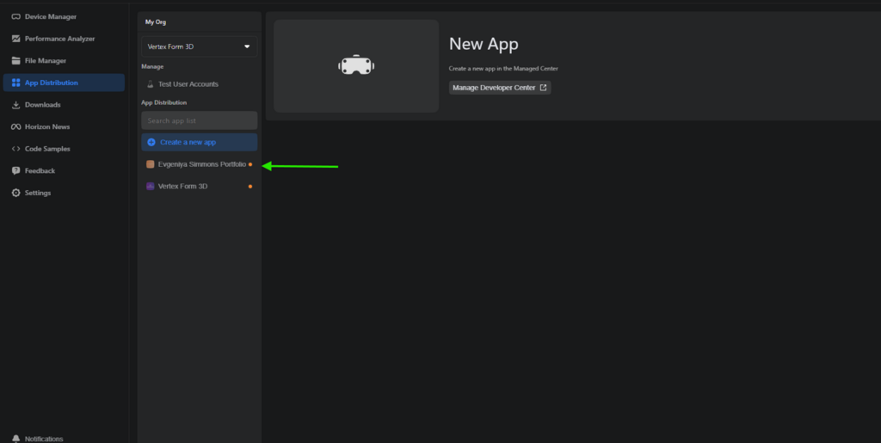Click orange status dot beside Vertex Form 3D app
The image size is (881, 443).
click(250, 187)
